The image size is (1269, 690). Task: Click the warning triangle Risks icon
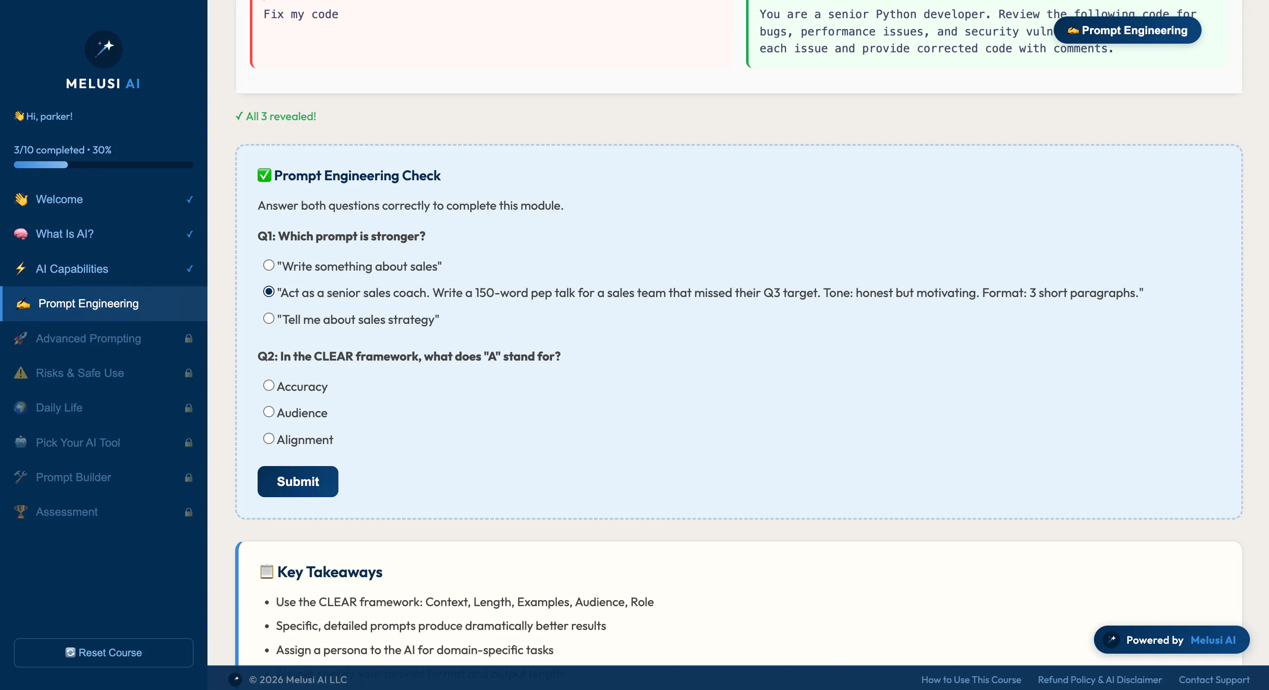(x=21, y=373)
